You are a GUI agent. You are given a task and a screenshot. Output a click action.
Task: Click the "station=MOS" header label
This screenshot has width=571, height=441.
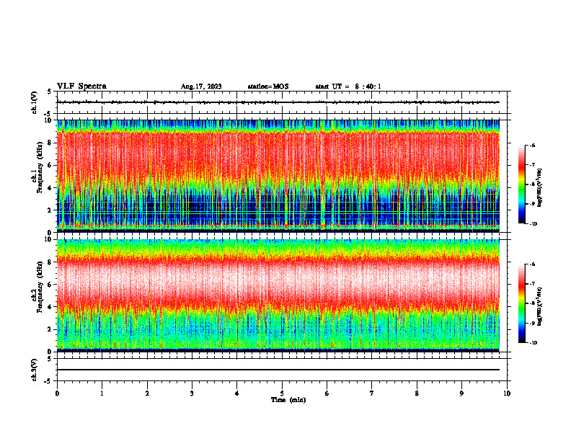pyautogui.click(x=268, y=86)
